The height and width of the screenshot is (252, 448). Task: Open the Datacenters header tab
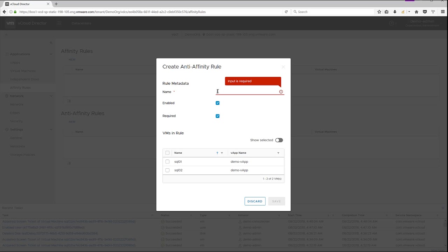point(81,23)
